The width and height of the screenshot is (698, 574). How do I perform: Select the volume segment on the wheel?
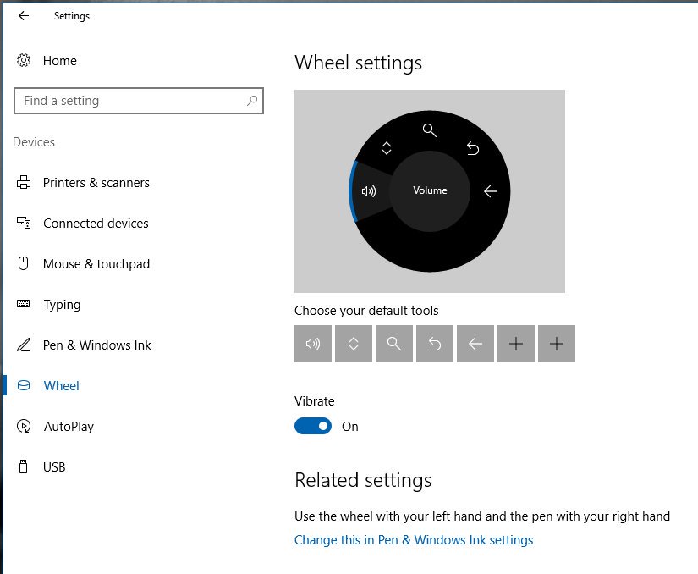(369, 191)
